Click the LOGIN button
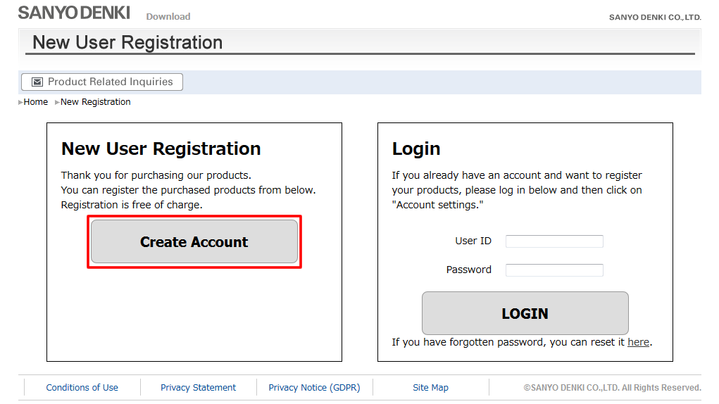The height and width of the screenshot is (404, 719). [x=525, y=313]
